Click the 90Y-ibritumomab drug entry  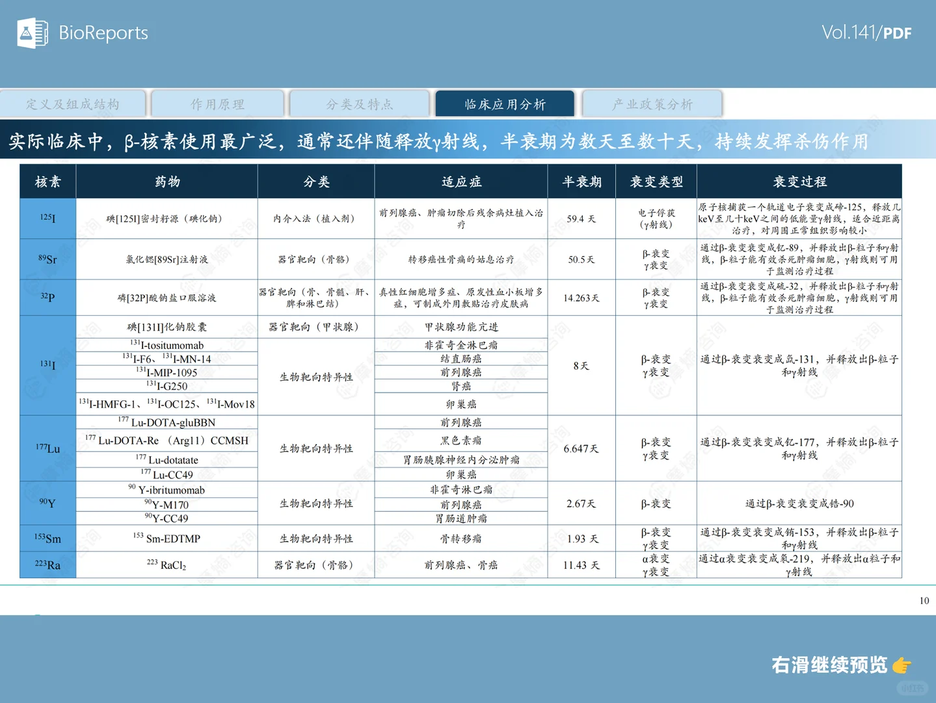point(167,489)
